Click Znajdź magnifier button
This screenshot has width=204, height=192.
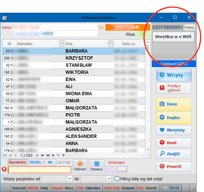(174, 154)
